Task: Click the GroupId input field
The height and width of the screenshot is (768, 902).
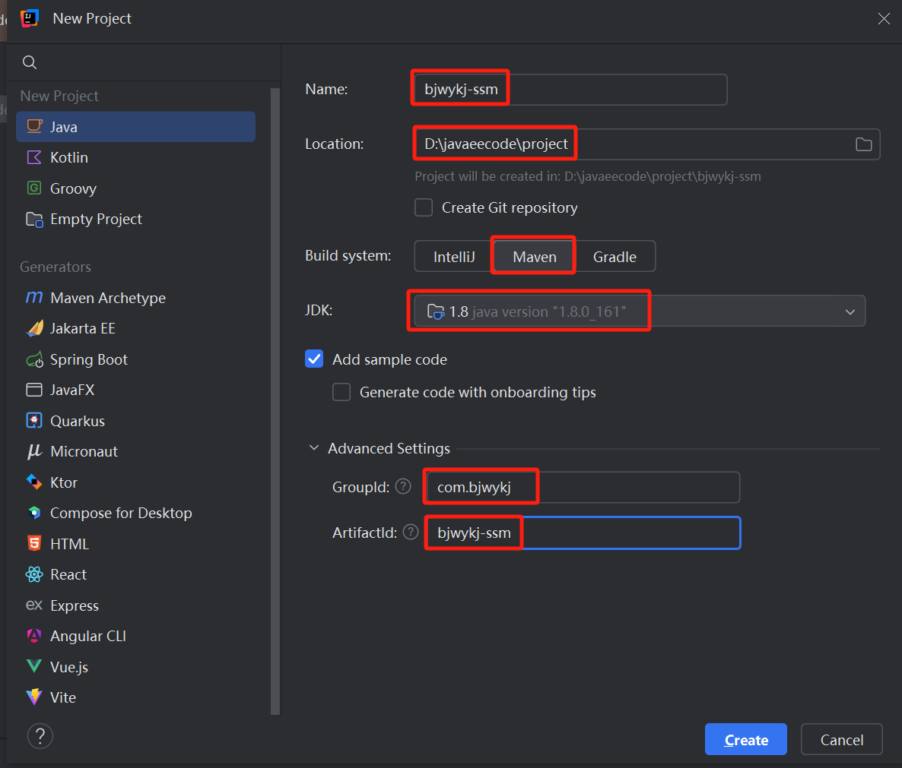Action: click(x=583, y=487)
